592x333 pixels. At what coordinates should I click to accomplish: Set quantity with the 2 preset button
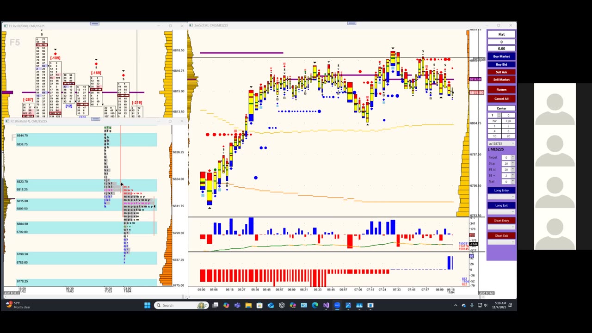point(508,126)
